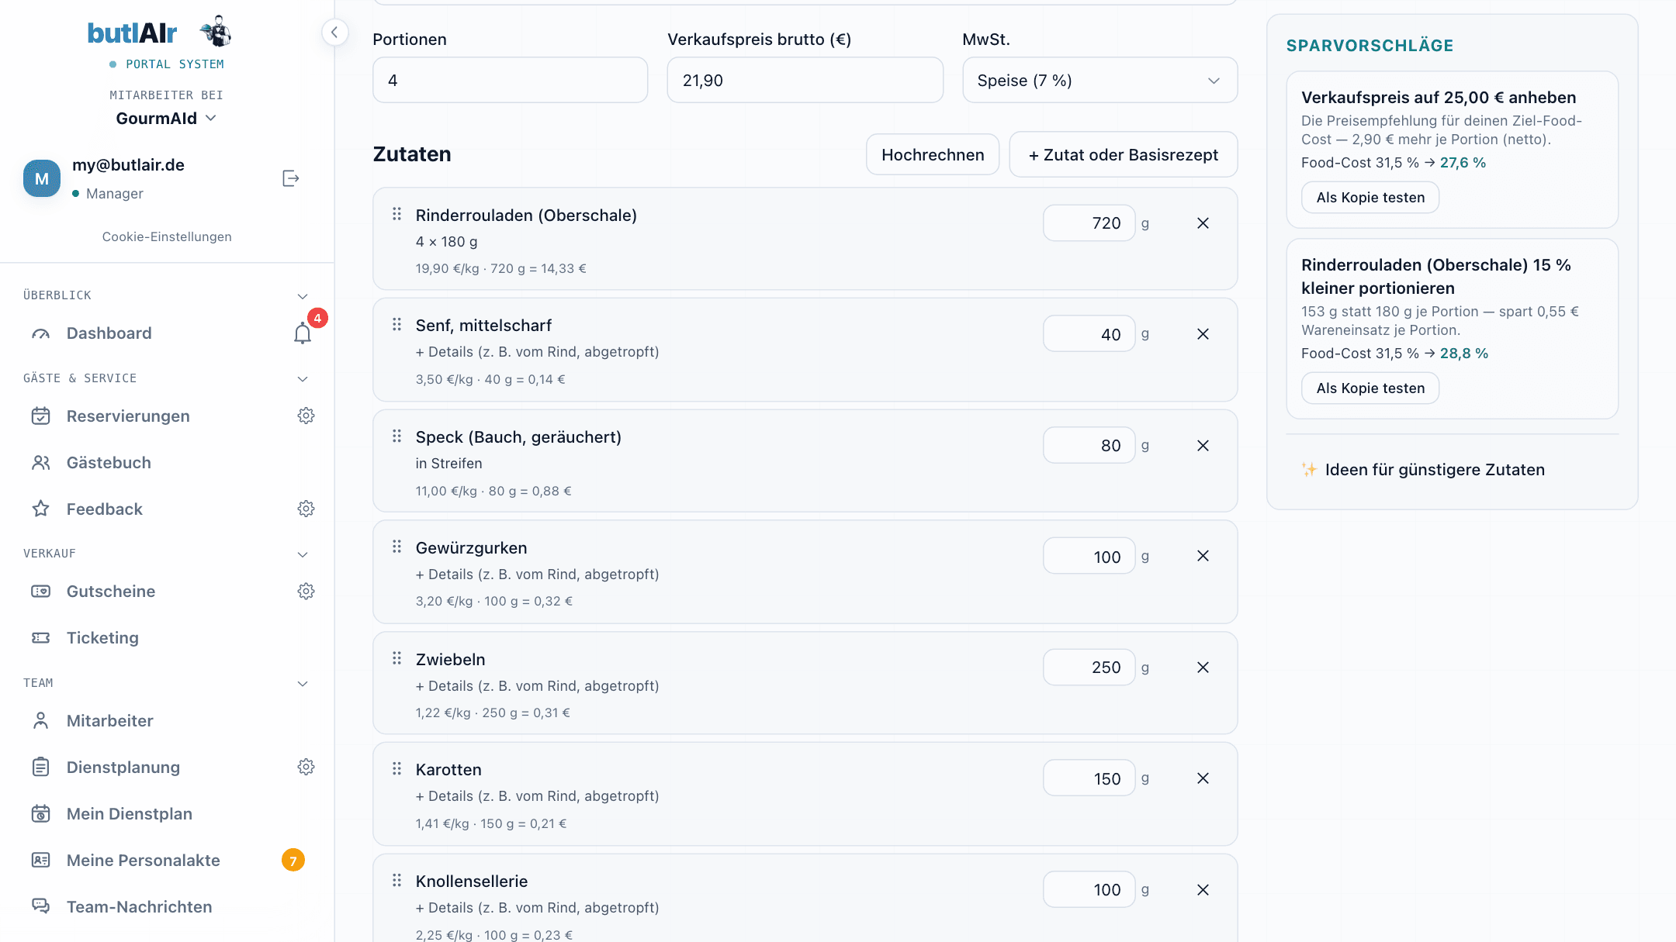Screen dimensions: 1676x942
Task: Click the Verkaufspreis brutto input field
Action: click(x=805, y=80)
